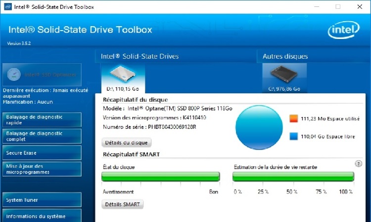Open Mise à jour des microprogrammes
Viewport: 371px width, 222px height.
[42, 169]
